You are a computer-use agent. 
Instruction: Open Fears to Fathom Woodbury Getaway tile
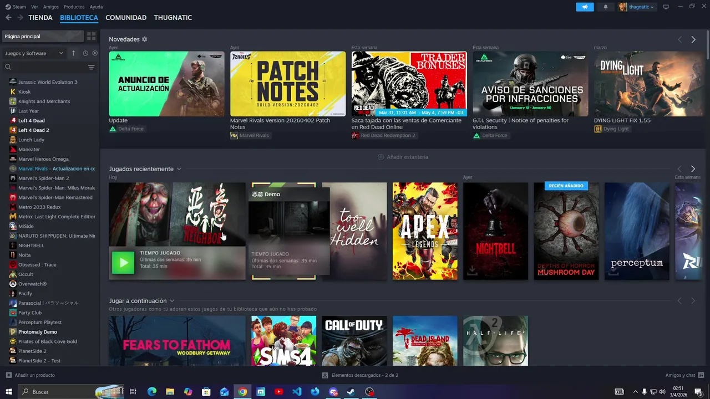(177, 341)
